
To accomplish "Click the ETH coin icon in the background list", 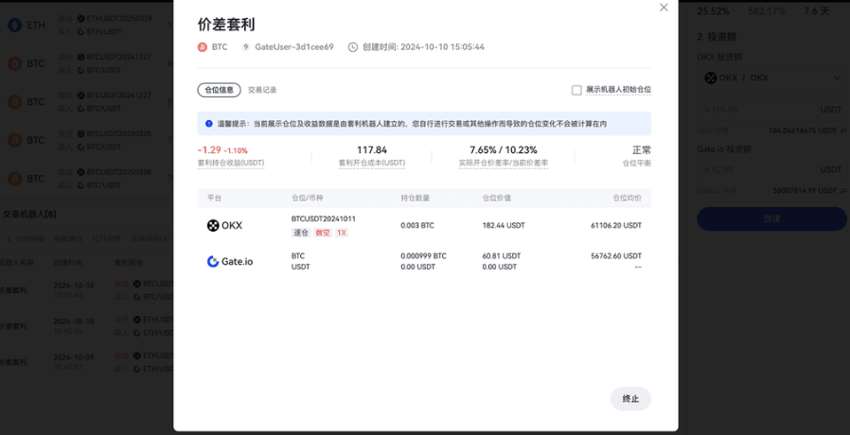I will coord(14,25).
